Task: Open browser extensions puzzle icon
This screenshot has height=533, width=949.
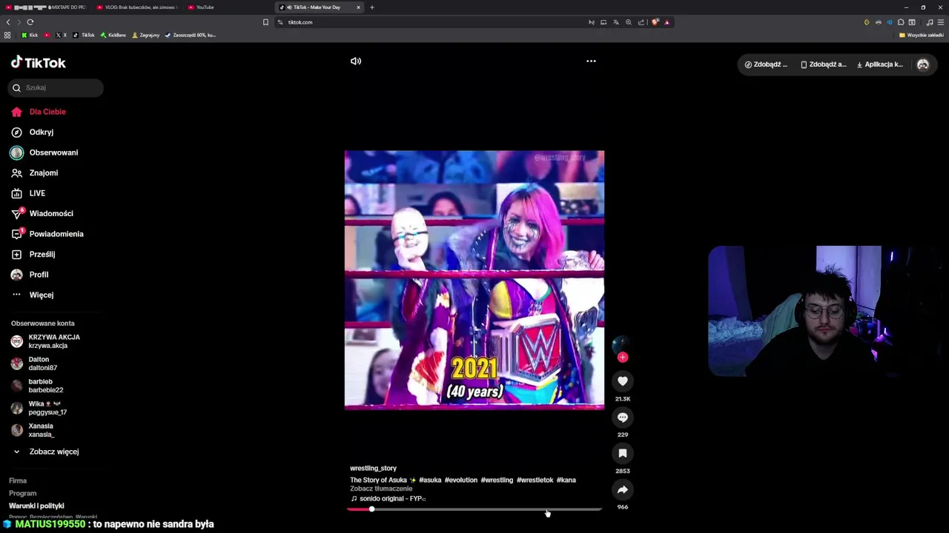Action: point(901,22)
